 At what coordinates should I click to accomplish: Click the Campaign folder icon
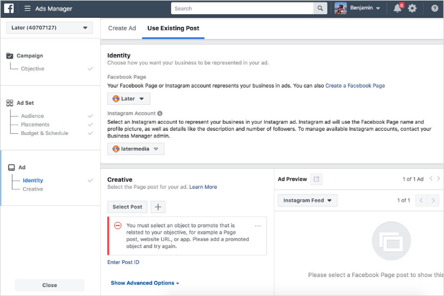tap(9, 56)
